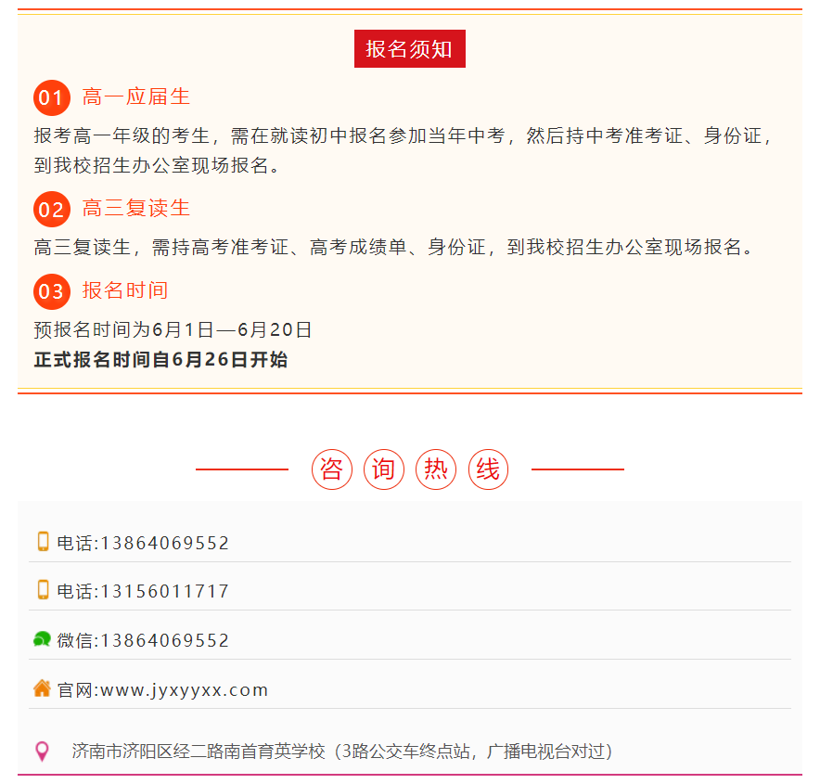Viewport: 820px width, 784px height.
Task: Click the orange home website icon
Action: tap(42, 688)
